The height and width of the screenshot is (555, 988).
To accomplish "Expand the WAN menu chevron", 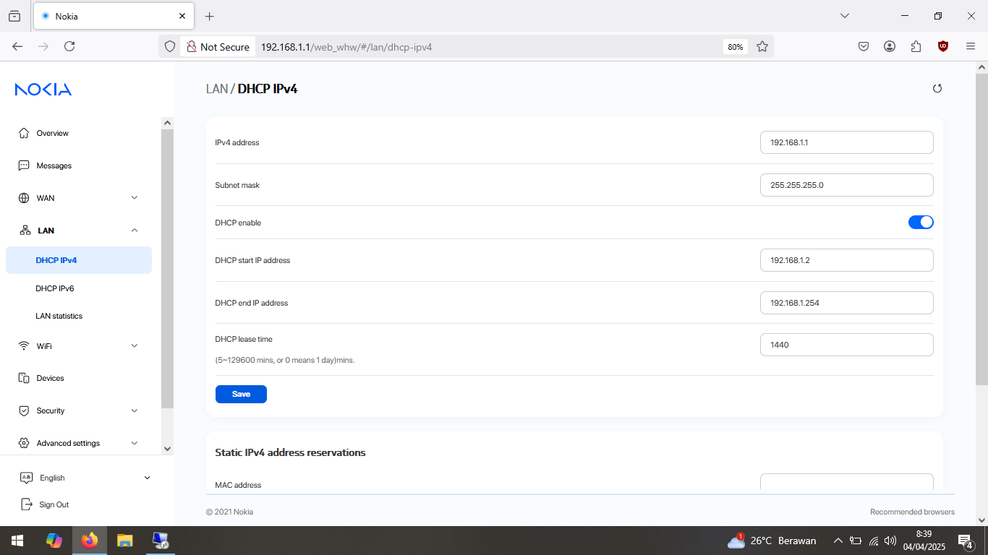I will click(135, 198).
